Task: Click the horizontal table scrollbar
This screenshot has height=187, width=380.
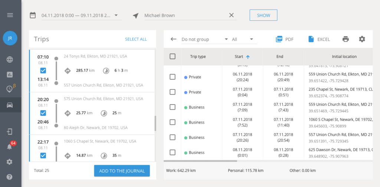Action: [200, 161]
